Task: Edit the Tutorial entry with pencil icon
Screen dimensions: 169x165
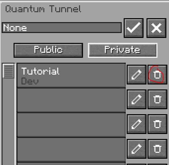Action: (x=137, y=75)
